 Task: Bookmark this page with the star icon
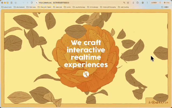click(x=128, y=3)
